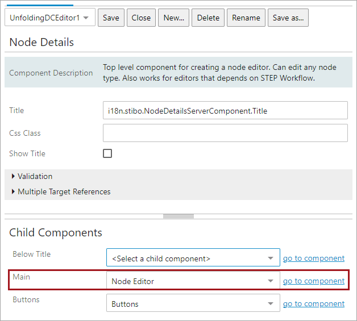357x321 pixels.
Task: Open the UnfoldingDCEditor1 screen selector dropdown
Action: (49, 18)
